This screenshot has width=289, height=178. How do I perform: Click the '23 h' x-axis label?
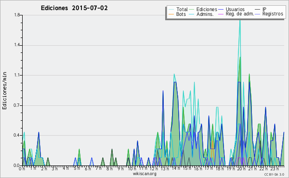coord(275,169)
